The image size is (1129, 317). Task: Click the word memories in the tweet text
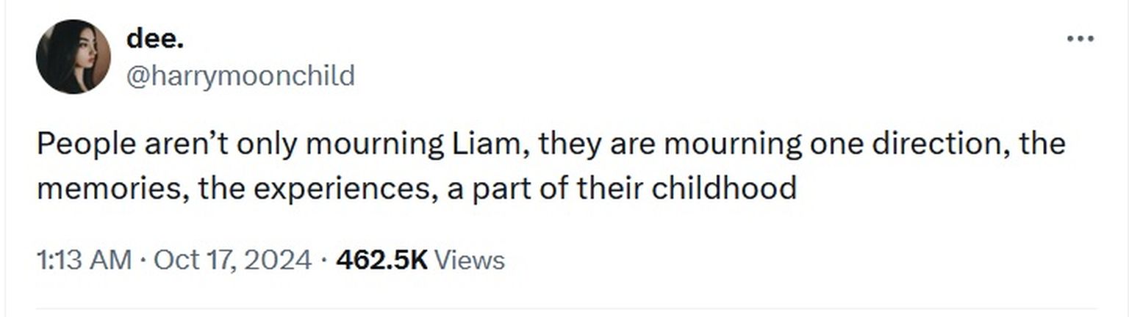(106, 188)
